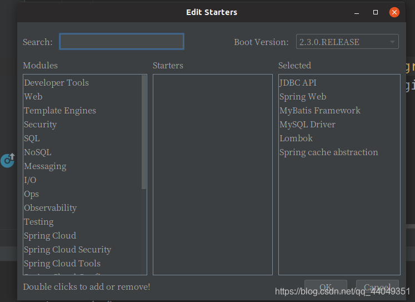
Task: Choose Template Engines in Modules list
Action: click(x=60, y=111)
